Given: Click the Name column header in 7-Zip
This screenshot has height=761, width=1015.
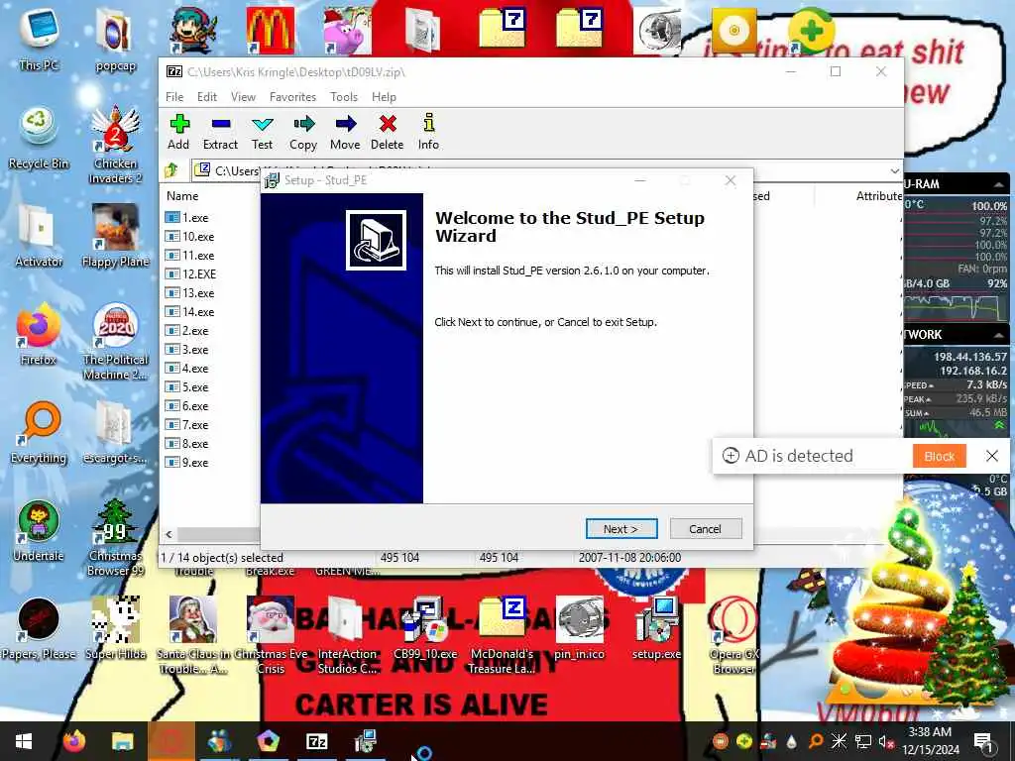Looking at the screenshot, I should 182,196.
